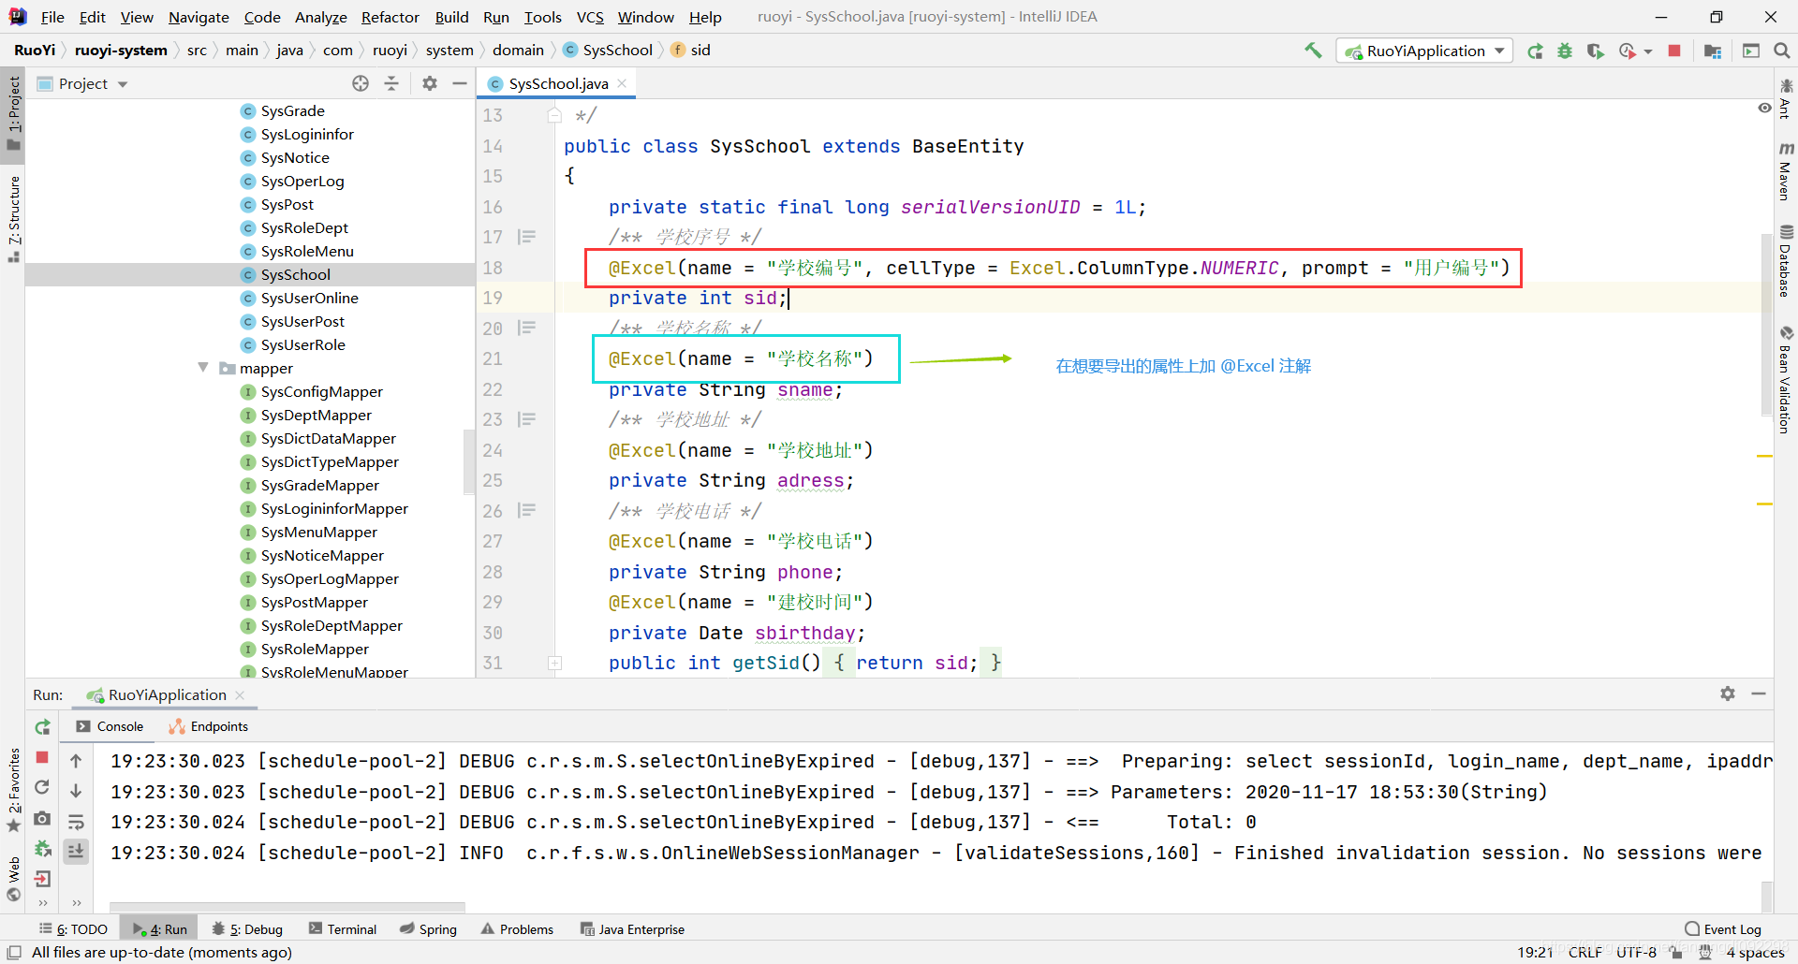Image resolution: width=1798 pixels, height=964 pixels.
Task: Click 4 spaces indent selector
Action: click(x=1755, y=952)
